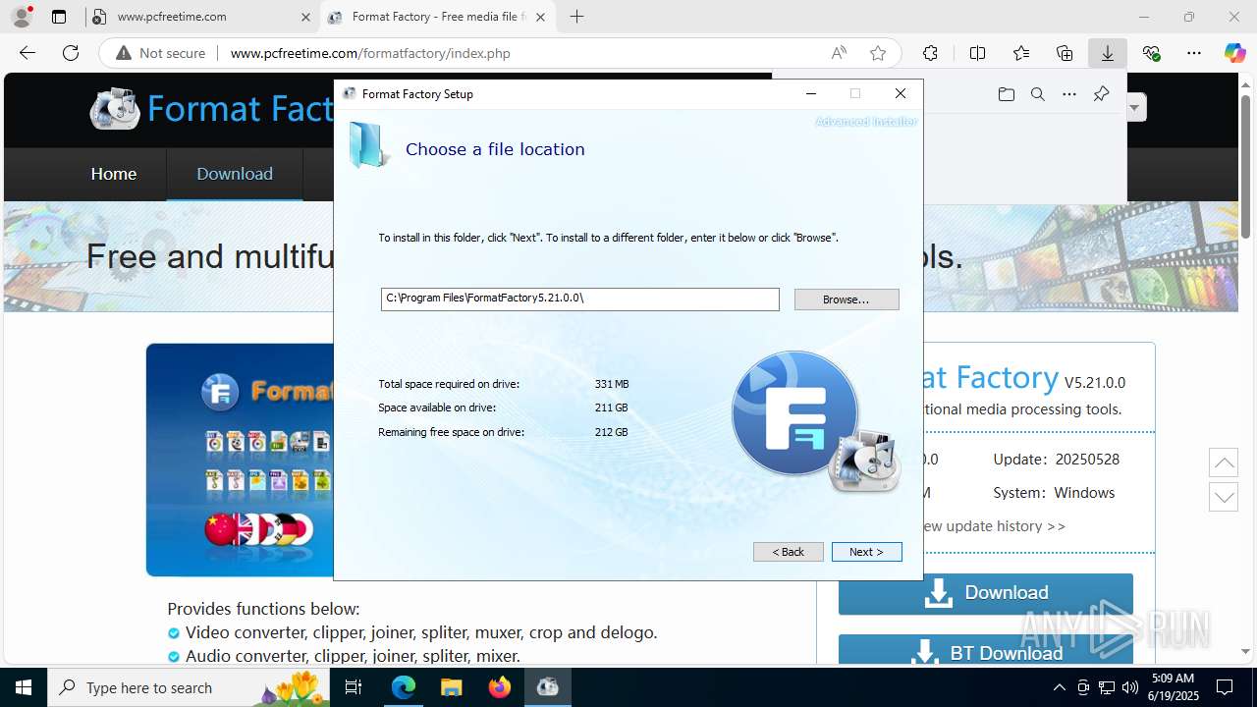Click Next in Format Factory Setup

coord(866,552)
